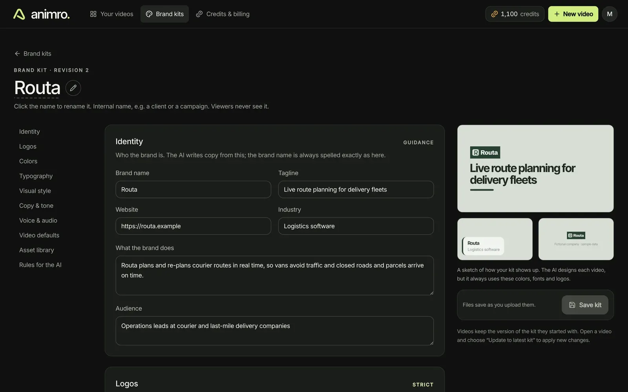Image resolution: width=628 pixels, height=392 pixels.
Task: View the 1,100 credits balance
Action: 515,14
